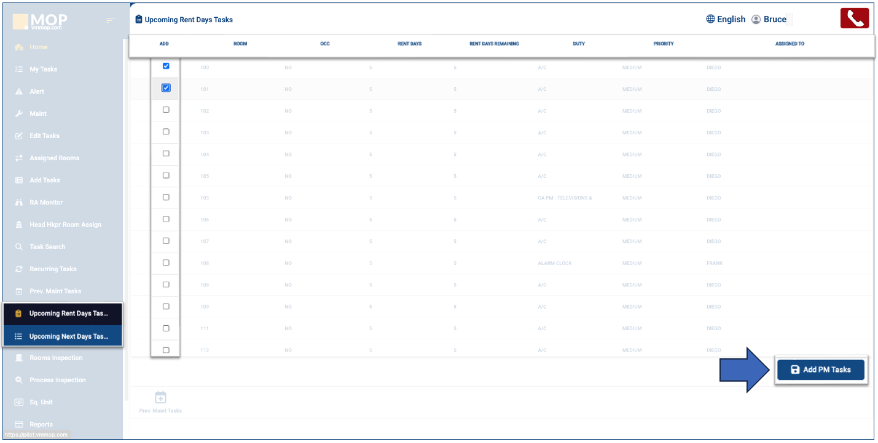Open the globe language selector icon
878x443 pixels.
point(710,19)
